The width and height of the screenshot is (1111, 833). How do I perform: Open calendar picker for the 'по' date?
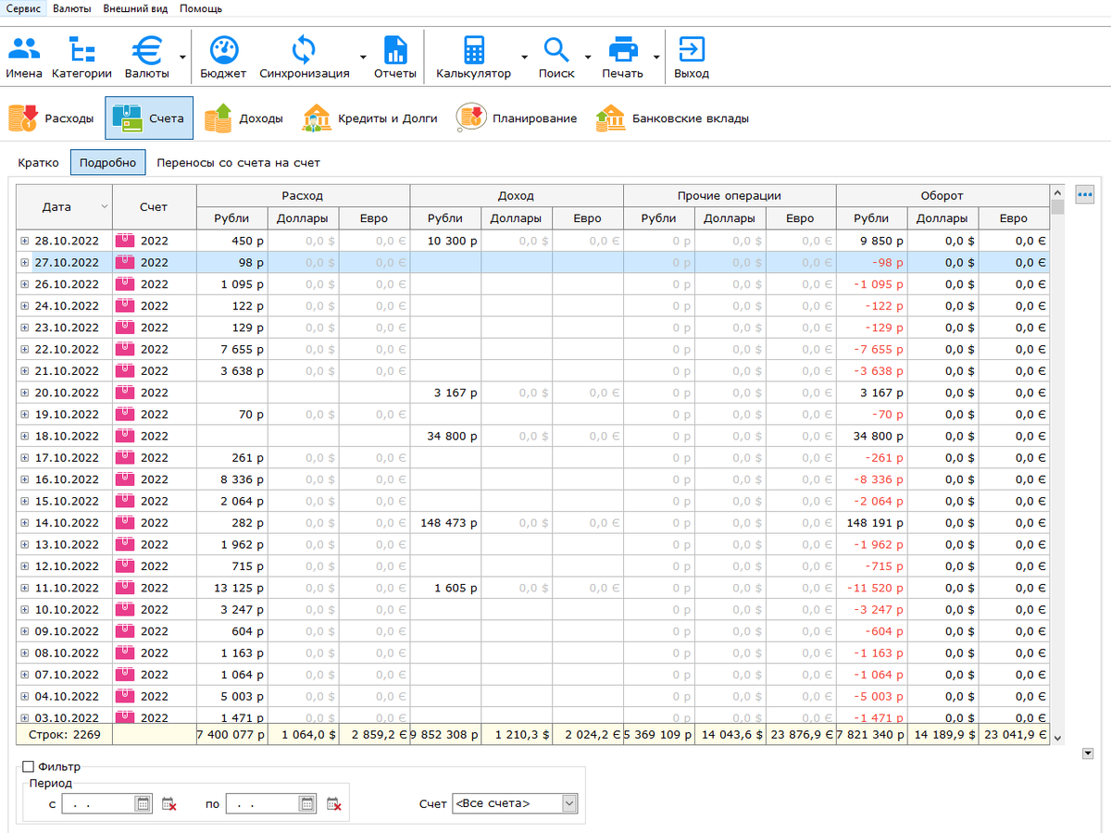tap(306, 804)
